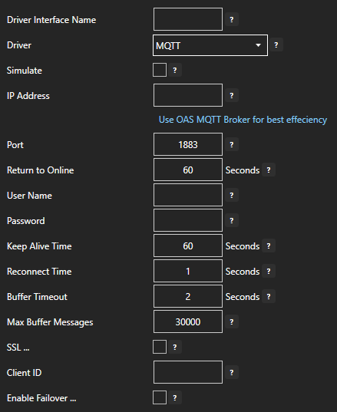Focus the User Name text box

(x=188, y=195)
